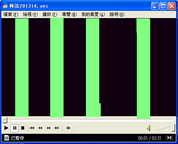Click the seek bar thumb
Viewport: 178px width, 144px height.
click(5, 120)
